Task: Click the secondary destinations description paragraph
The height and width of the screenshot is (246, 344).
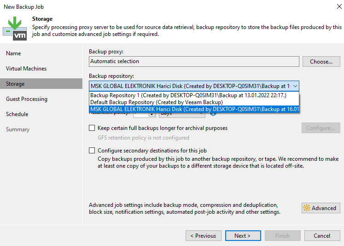Action: 218,162
